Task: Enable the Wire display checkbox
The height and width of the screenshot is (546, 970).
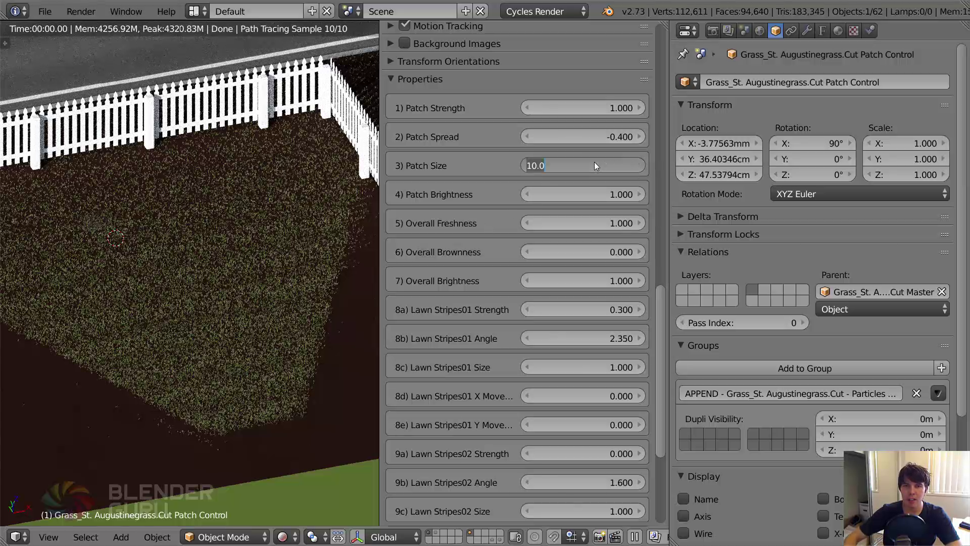Action: [684, 533]
